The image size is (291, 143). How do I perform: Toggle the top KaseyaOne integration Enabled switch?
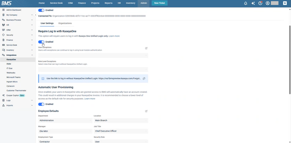click(x=41, y=10)
